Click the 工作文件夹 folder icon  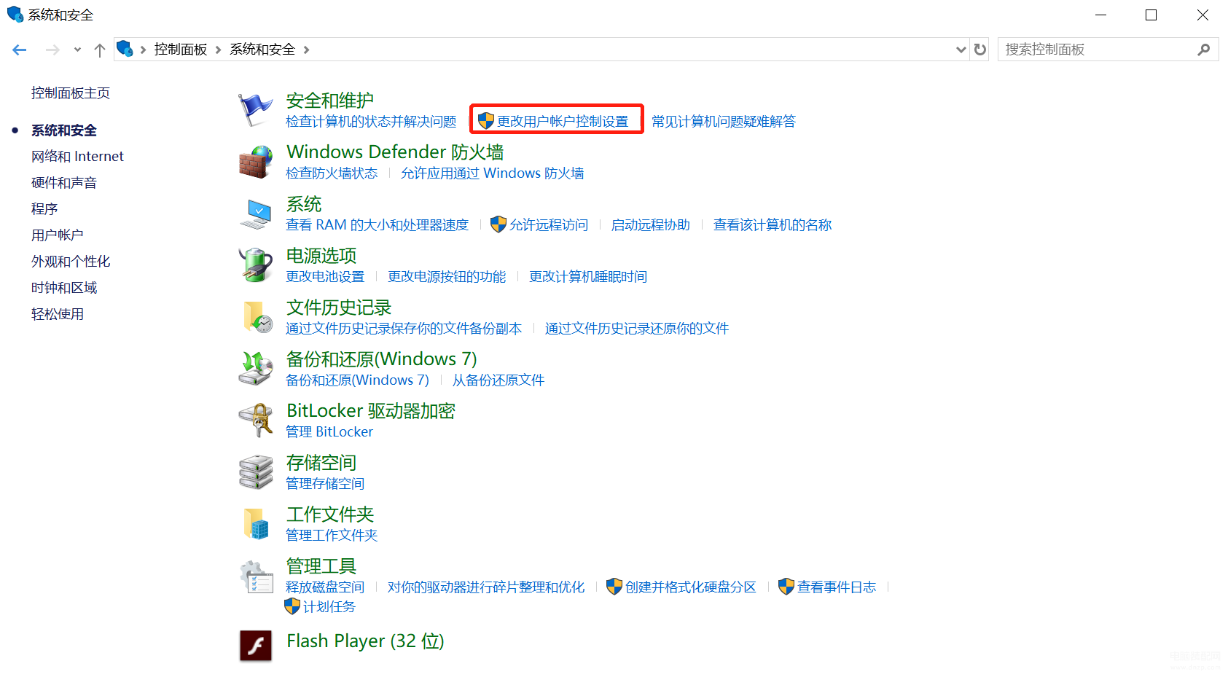[256, 524]
